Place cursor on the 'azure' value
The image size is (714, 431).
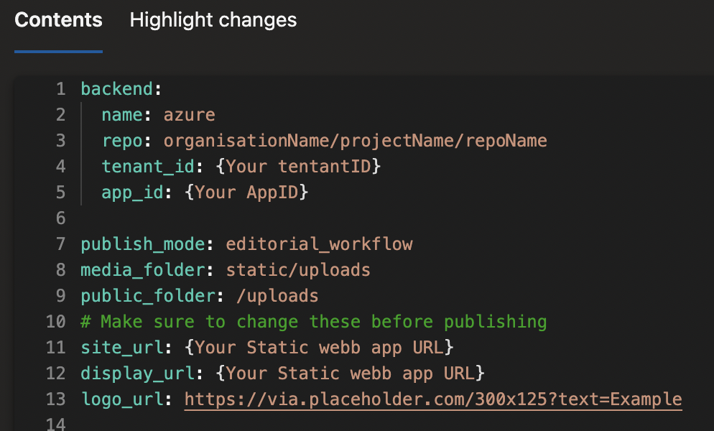coord(189,115)
